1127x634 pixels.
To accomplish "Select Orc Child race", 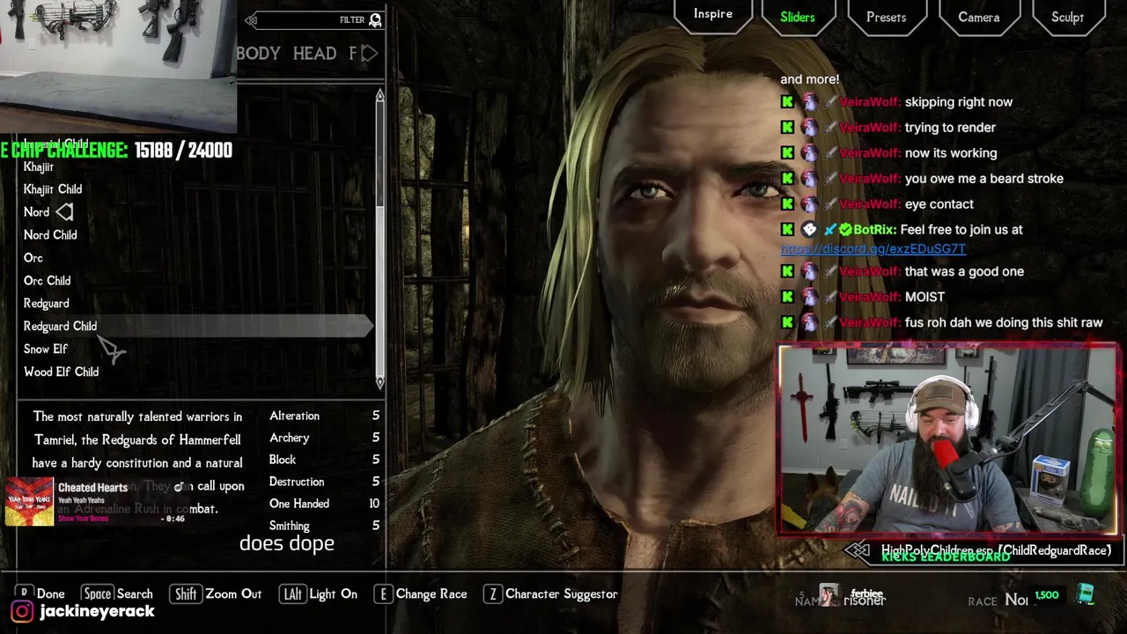I will [47, 281].
